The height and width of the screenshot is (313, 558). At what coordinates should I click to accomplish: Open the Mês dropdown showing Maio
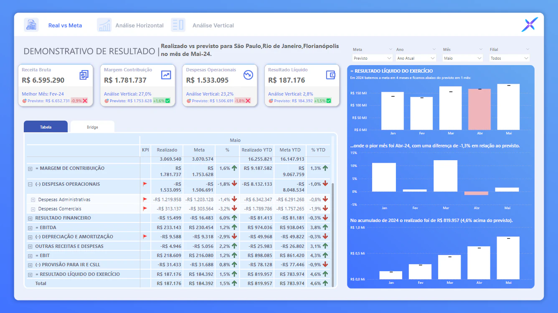(x=463, y=58)
